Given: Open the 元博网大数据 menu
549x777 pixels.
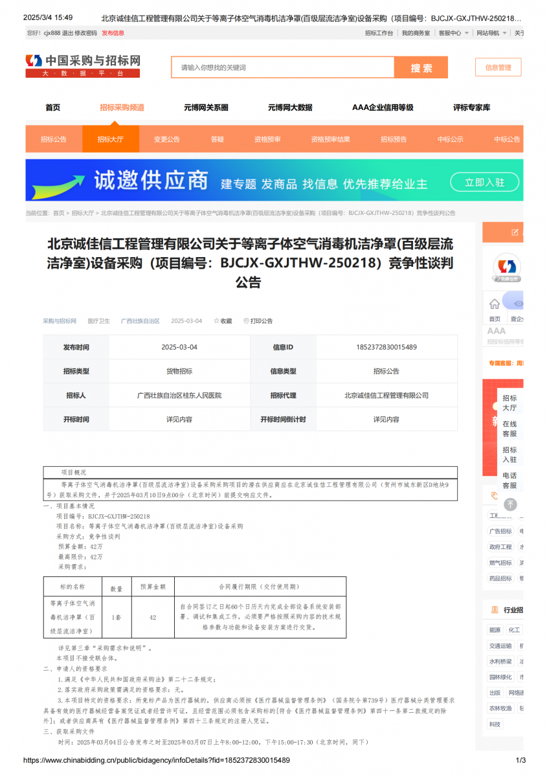Looking at the screenshot, I should (290, 107).
